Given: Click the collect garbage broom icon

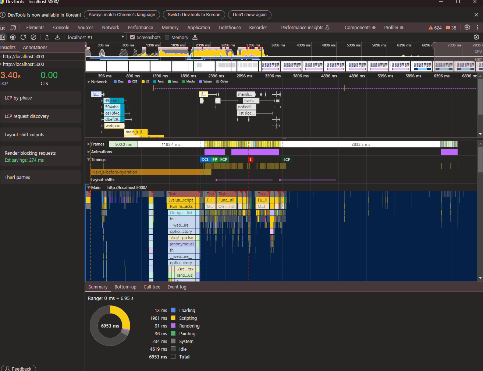Looking at the screenshot, I should point(195,37).
